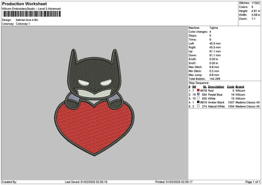Click the Description column header
Viewport: 262px width, 185px height.
click(x=216, y=86)
